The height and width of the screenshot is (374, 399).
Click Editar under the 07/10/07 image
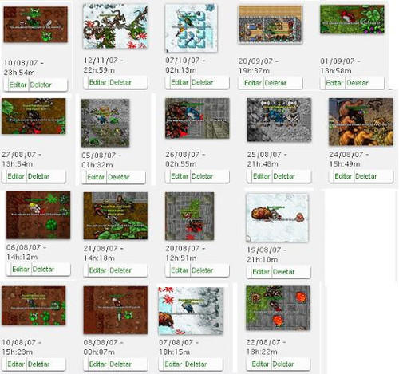point(180,82)
